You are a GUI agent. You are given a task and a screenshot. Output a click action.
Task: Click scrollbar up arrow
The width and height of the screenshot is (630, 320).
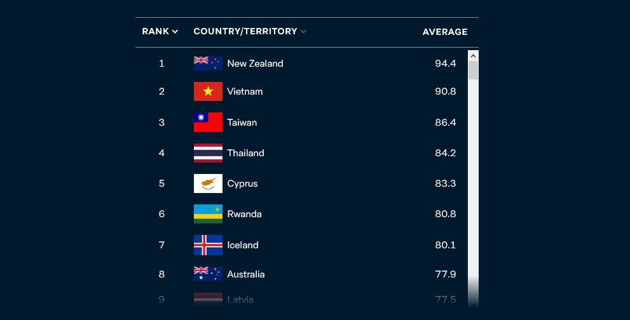(x=473, y=56)
